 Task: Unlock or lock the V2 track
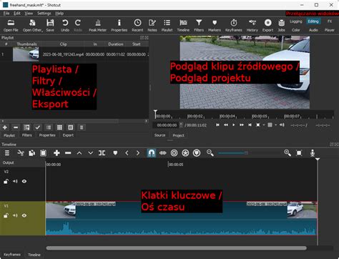click(6, 181)
